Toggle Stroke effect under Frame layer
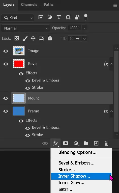Viewport: 119px width, 193px height. point(27,135)
